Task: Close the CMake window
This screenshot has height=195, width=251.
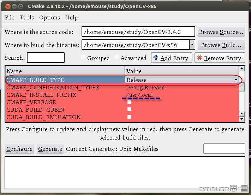Action: click(8, 7)
